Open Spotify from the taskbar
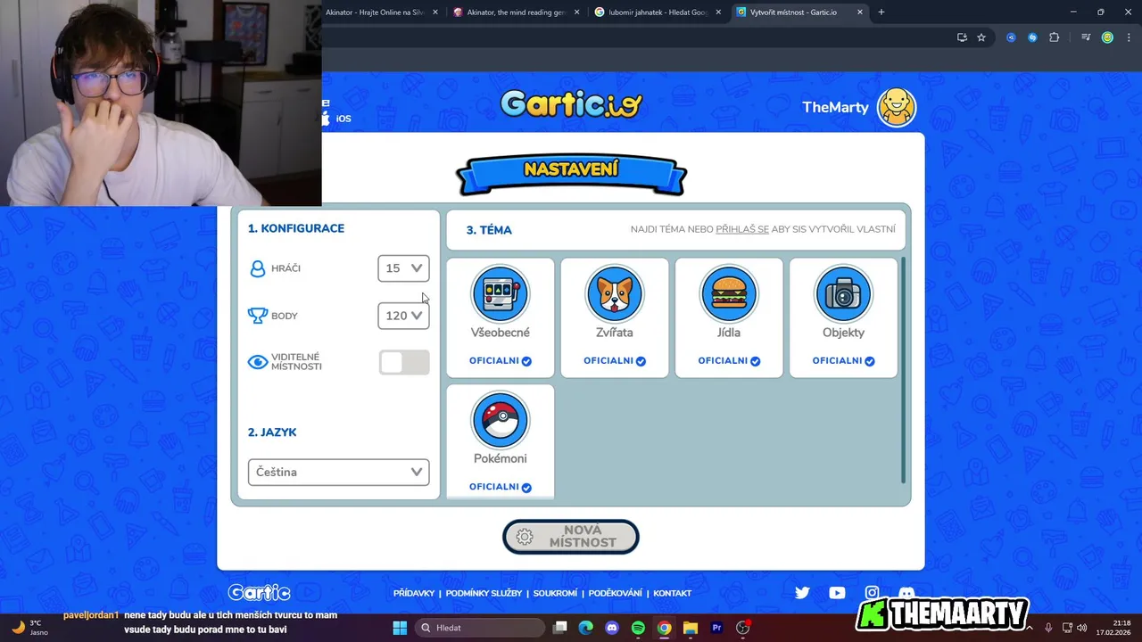The image size is (1142, 642). click(x=638, y=628)
